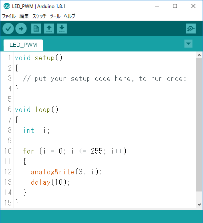Create a new sketch with page icon
Image resolution: width=203 pixels, height=223 pixels.
(36, 29)
